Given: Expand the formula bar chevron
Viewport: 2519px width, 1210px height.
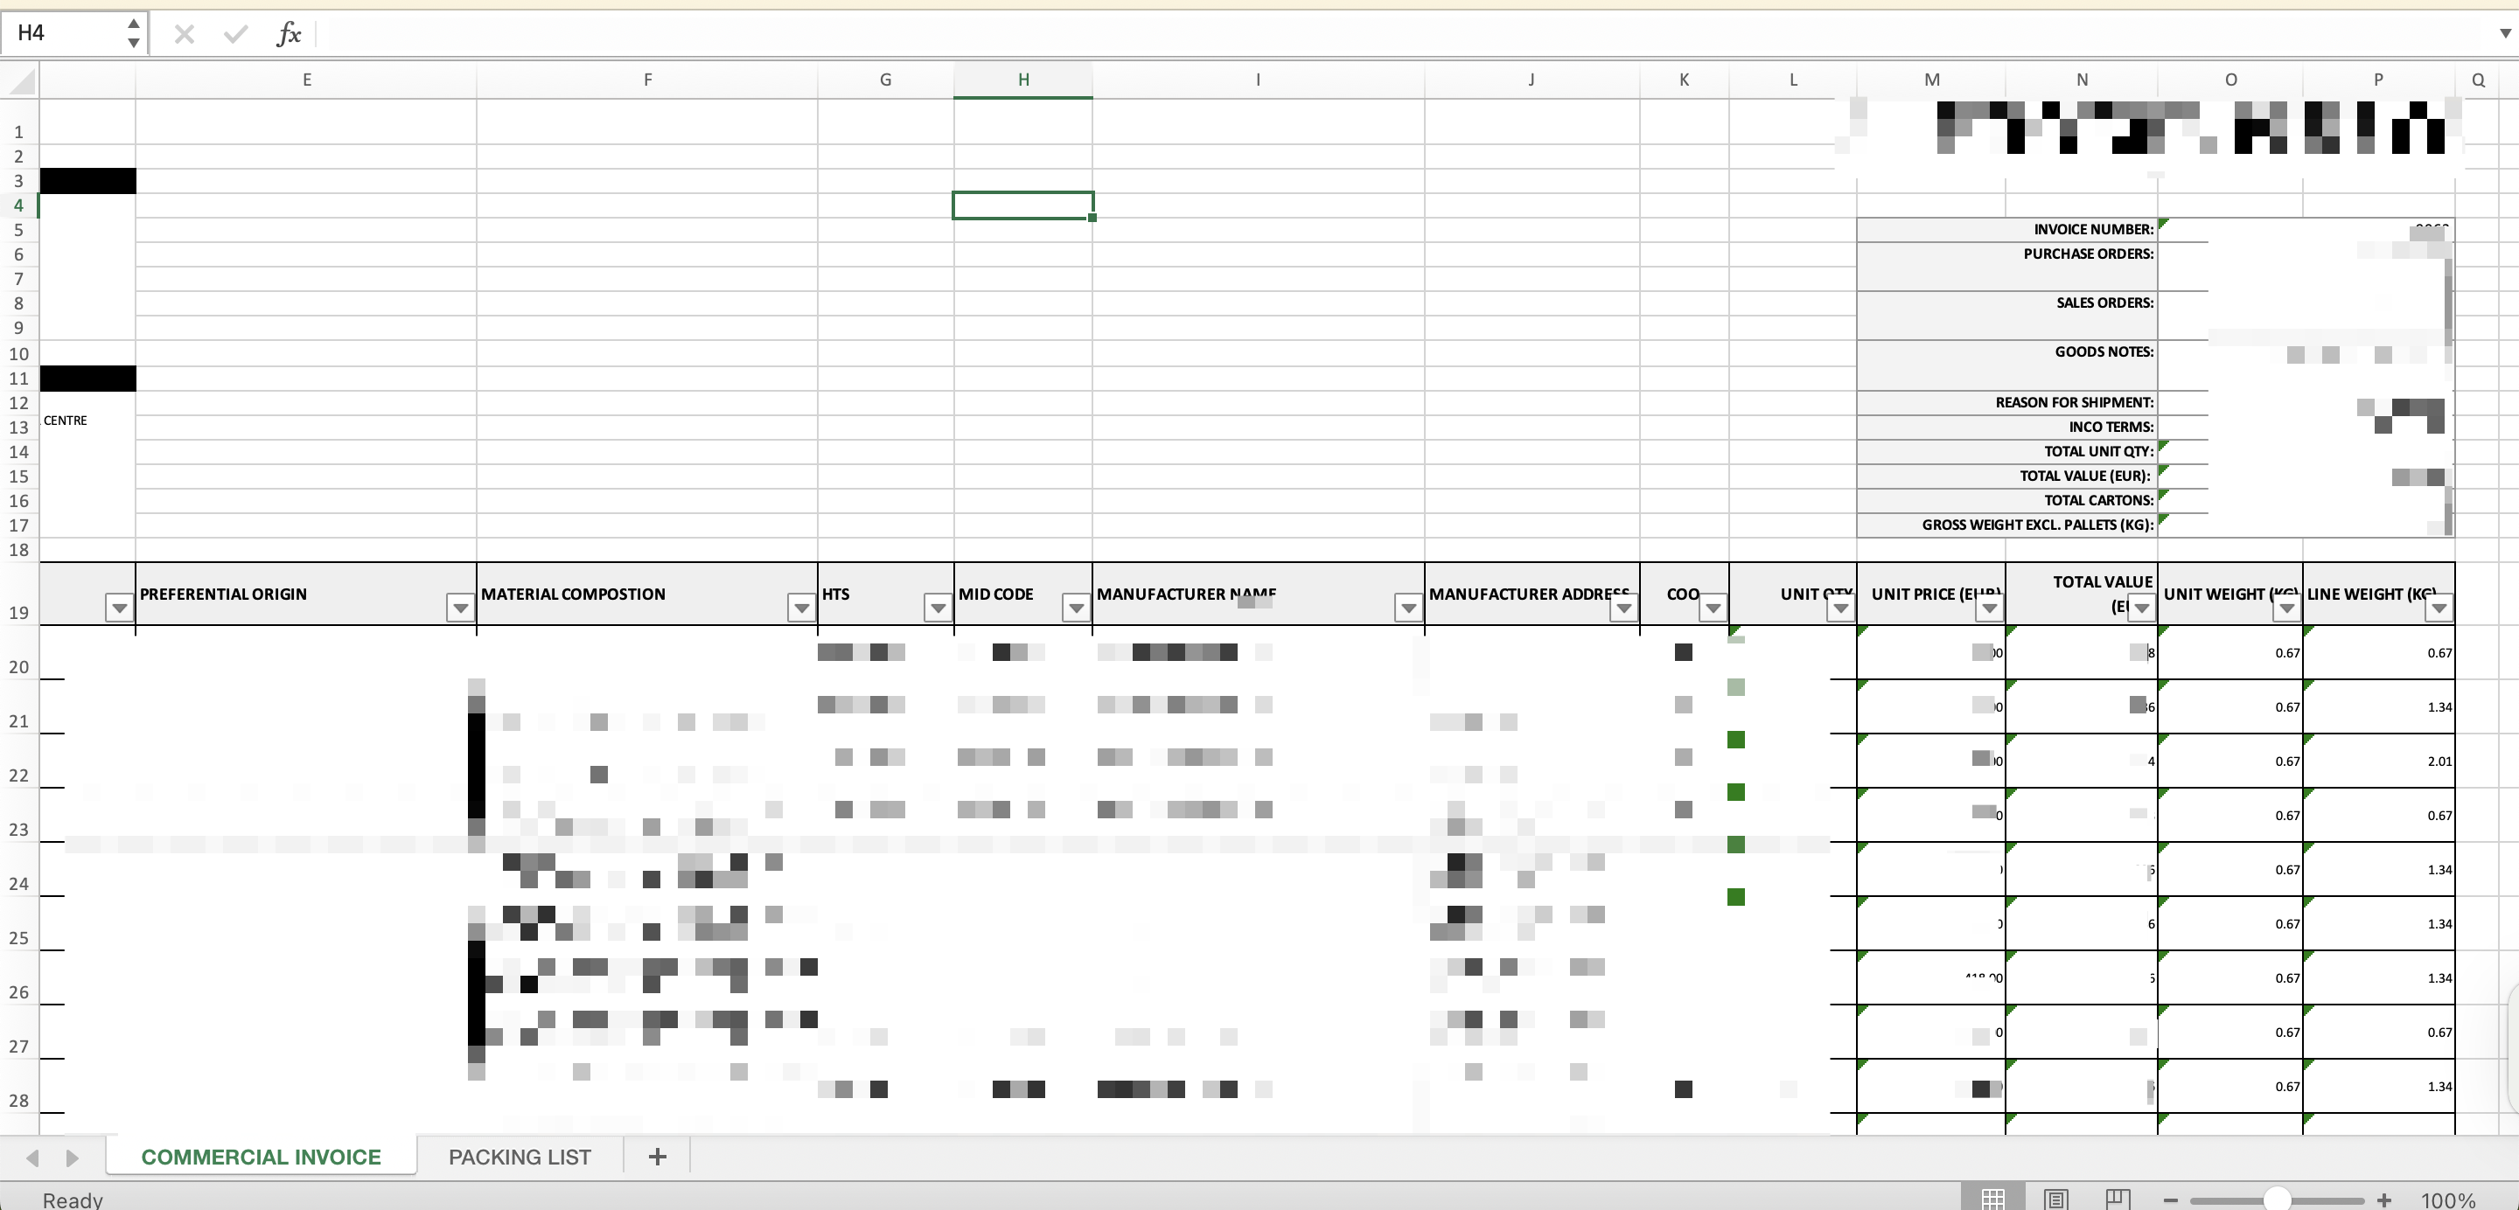Looking at the screenshot, I should (2504, 33).
